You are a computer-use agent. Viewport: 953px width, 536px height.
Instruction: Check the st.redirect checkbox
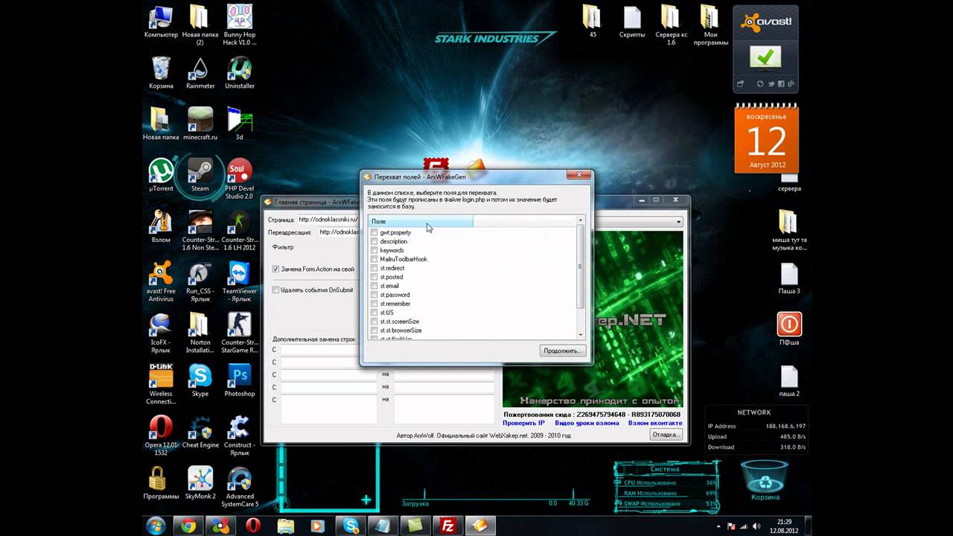[x=374, y=268]
